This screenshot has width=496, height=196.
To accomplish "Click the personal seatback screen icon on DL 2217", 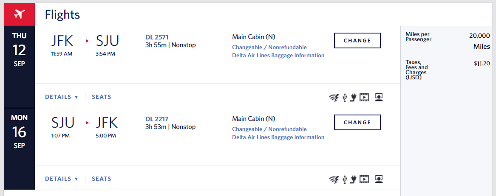I will pyautogui.click(x=379, y=179).
